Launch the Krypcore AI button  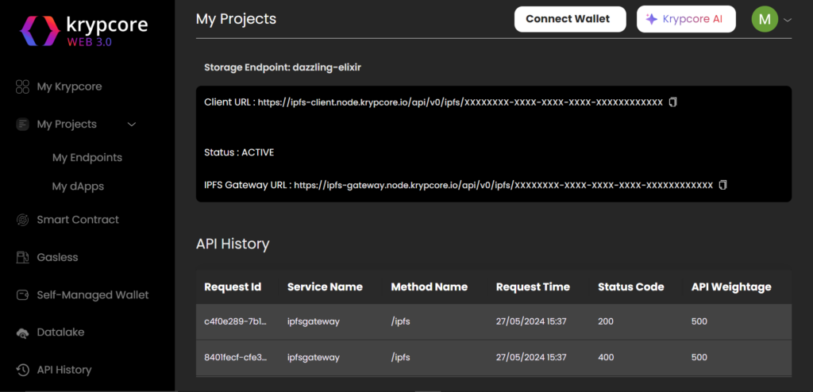pyautogui.click(x=686, y=19)
